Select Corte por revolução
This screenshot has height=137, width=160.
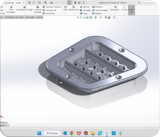pyautogui.click(x=38, y=10)
